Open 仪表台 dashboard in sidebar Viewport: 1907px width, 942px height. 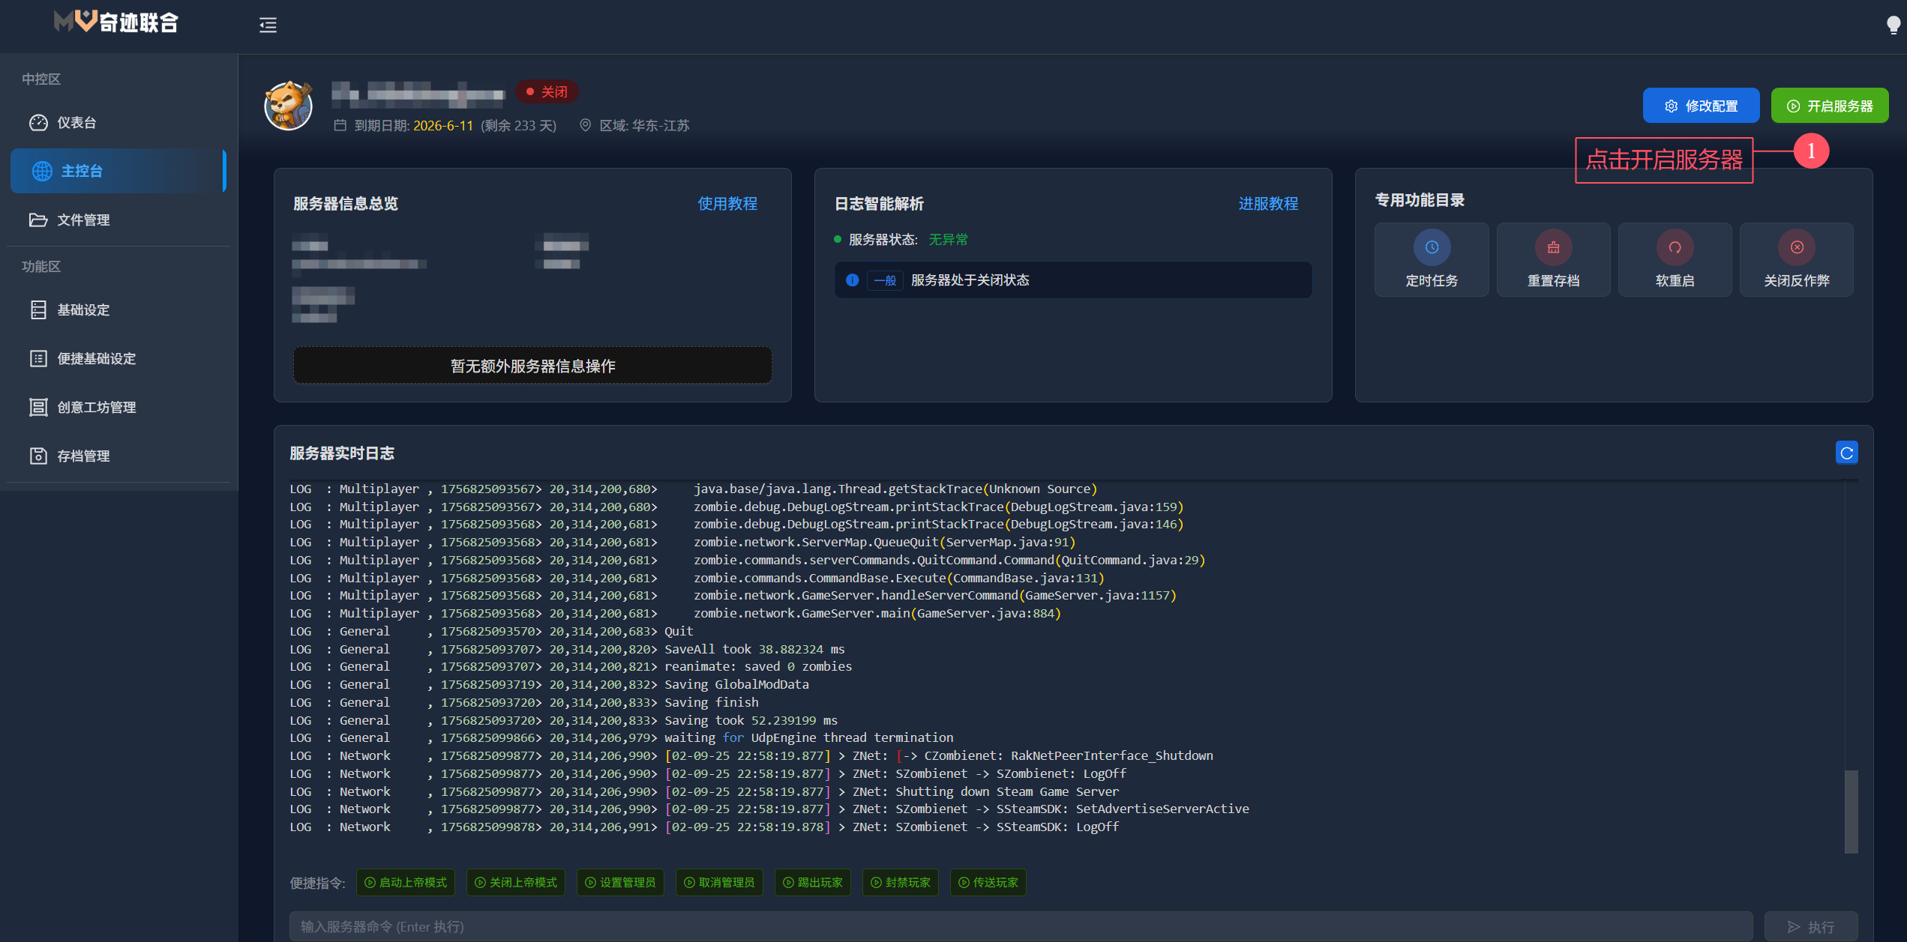pos(76,122)
